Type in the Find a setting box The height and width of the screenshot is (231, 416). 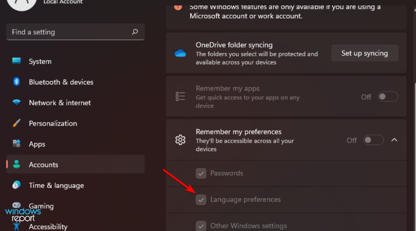[x=69, y=32]
